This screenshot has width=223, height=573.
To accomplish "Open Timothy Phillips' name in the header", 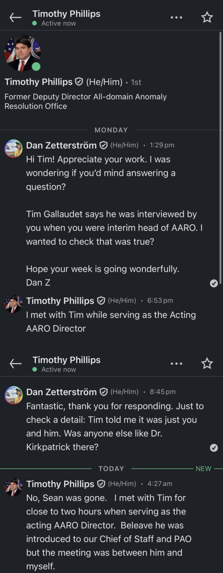I will (x=66, y=14).
